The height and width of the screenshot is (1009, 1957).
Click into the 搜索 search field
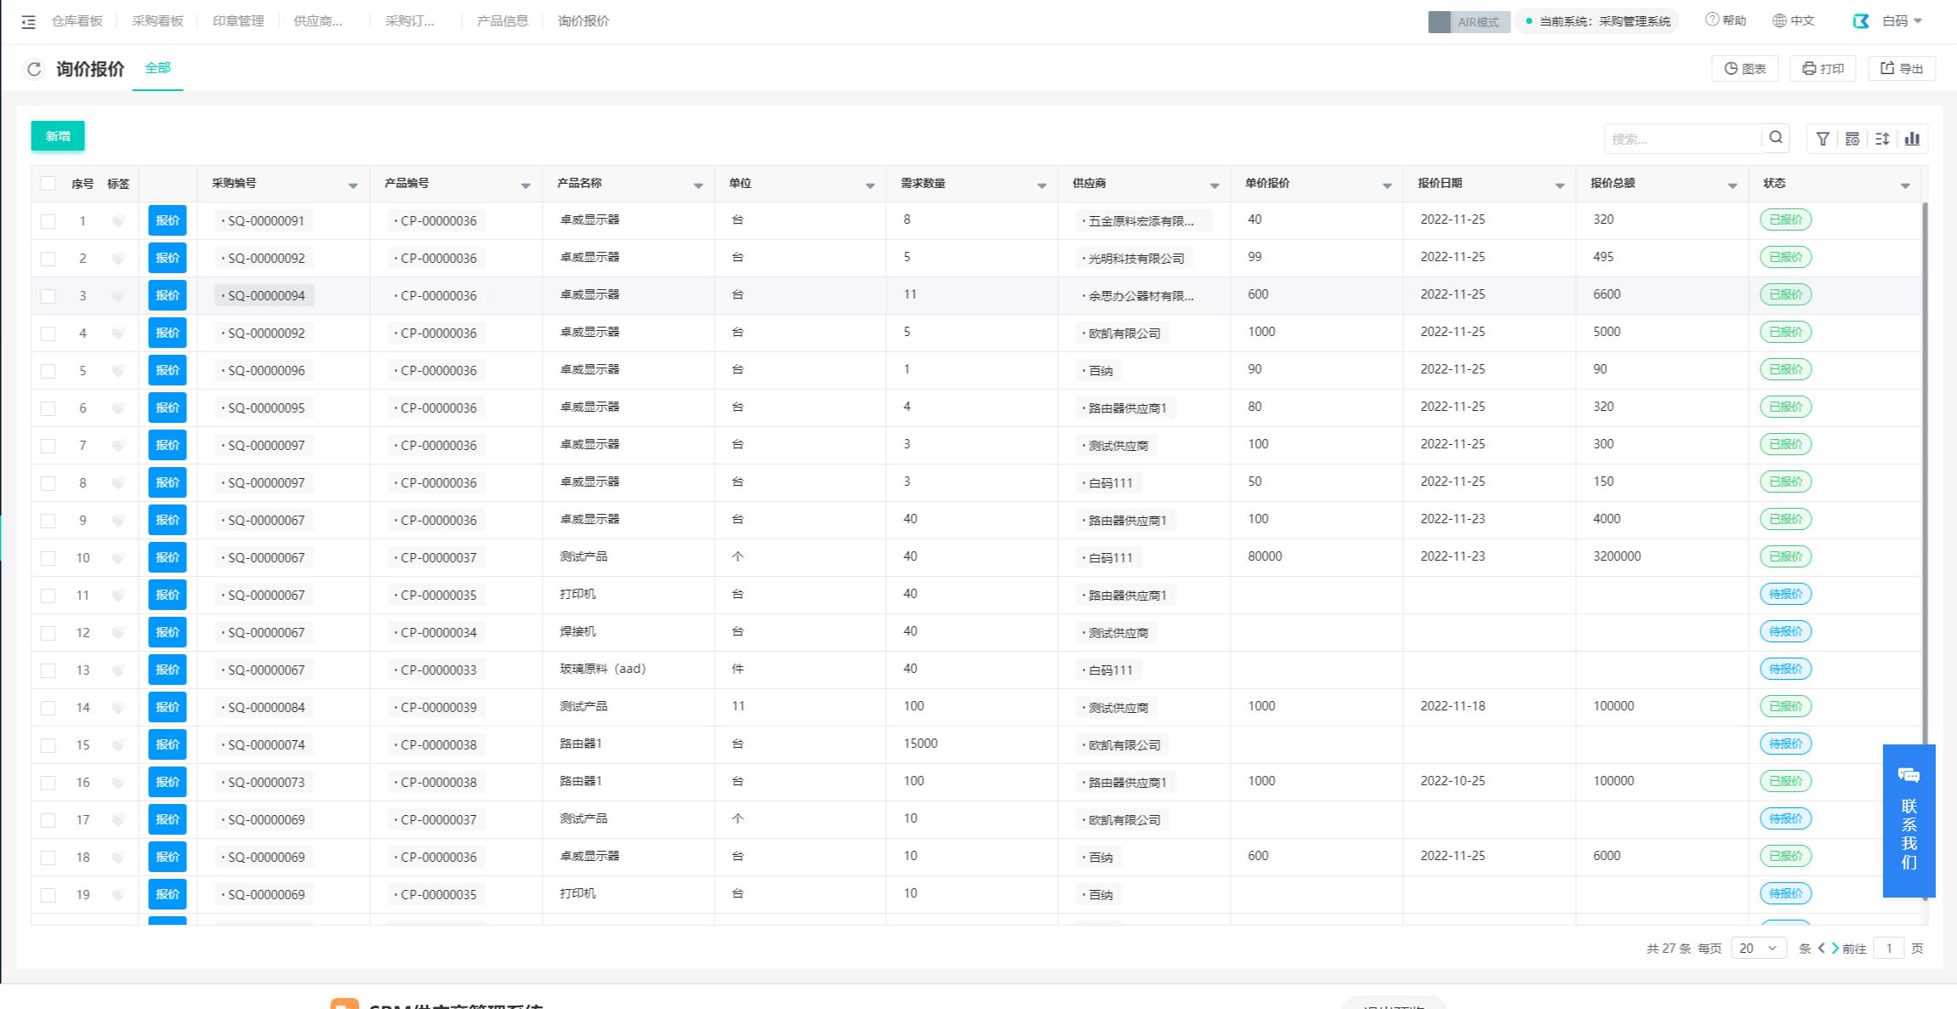pyautogui.click(x=1680, y=139)
